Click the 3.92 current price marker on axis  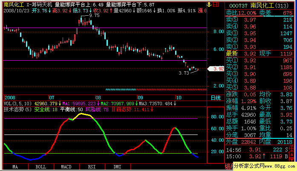pyautogui.click(x=216, y=69)
